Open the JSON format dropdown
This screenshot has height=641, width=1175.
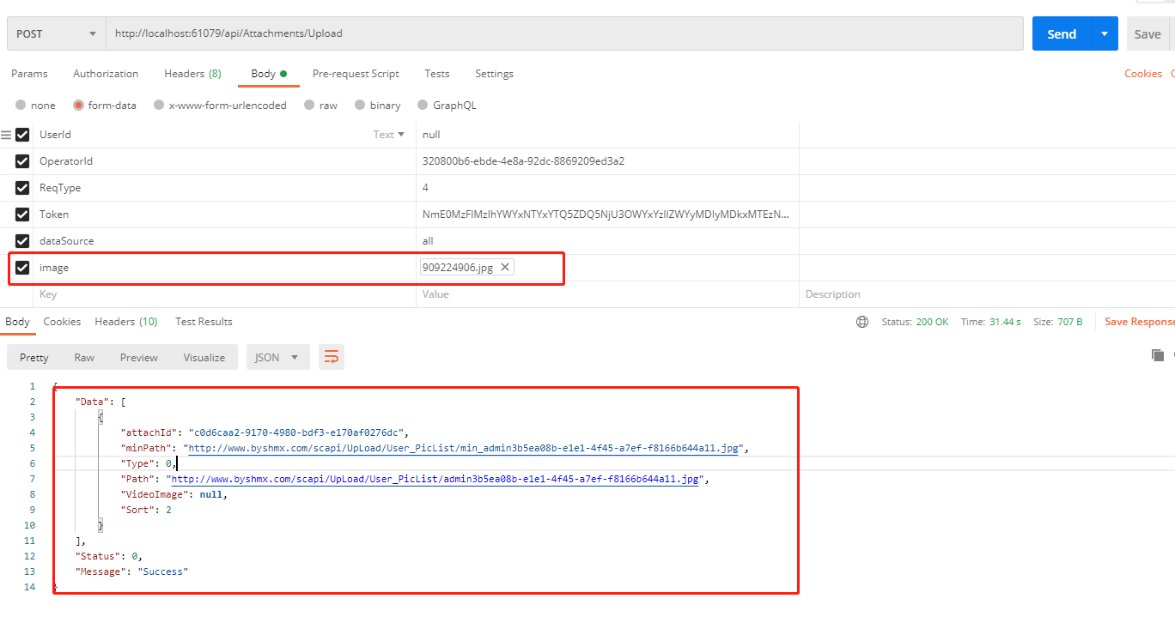(277, 357)
